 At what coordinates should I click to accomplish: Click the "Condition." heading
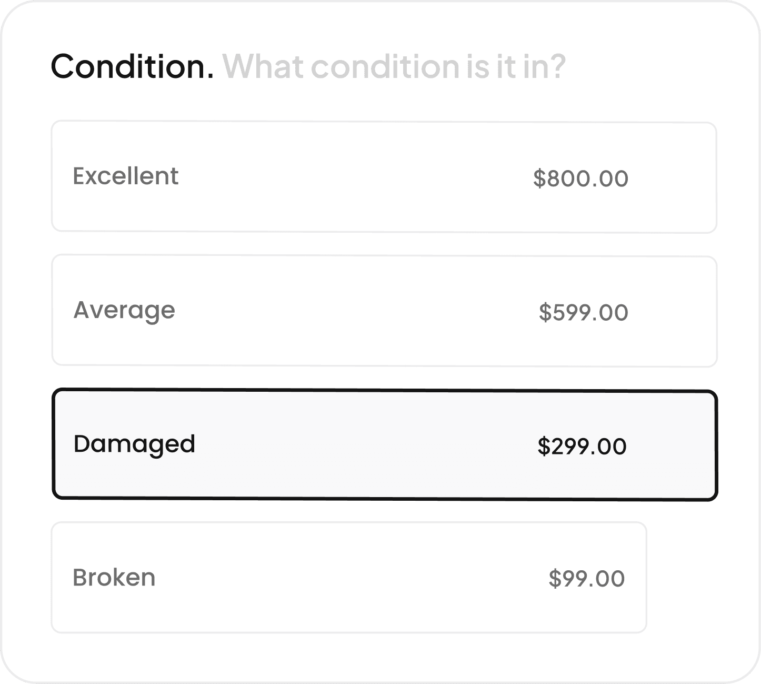pos(132,66)
